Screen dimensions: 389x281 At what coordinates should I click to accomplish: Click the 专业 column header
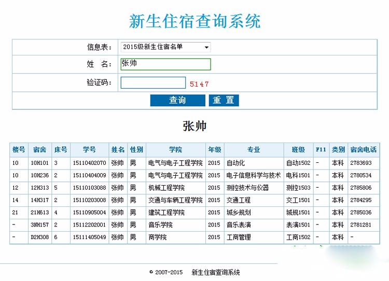click(254, 149)
